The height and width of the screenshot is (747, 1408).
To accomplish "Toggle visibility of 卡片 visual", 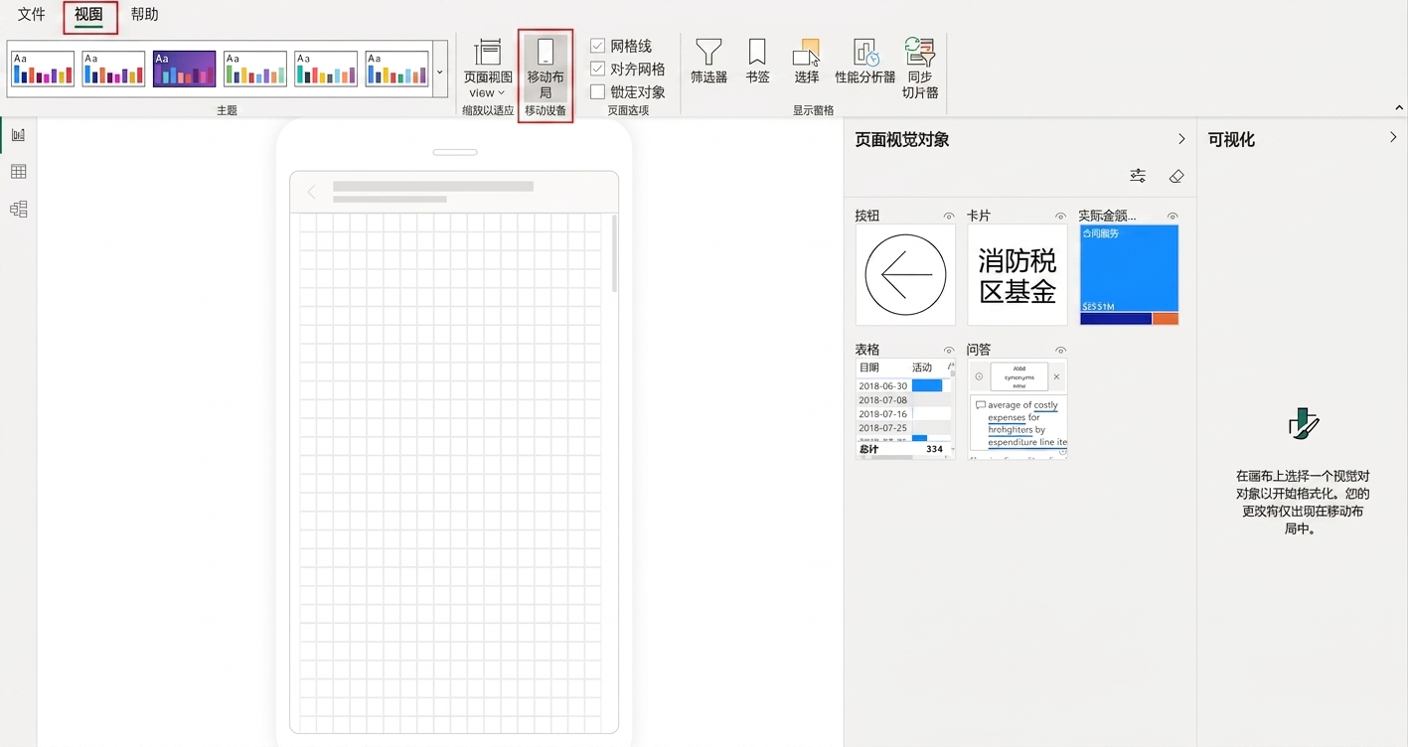I will [1060, 216].
